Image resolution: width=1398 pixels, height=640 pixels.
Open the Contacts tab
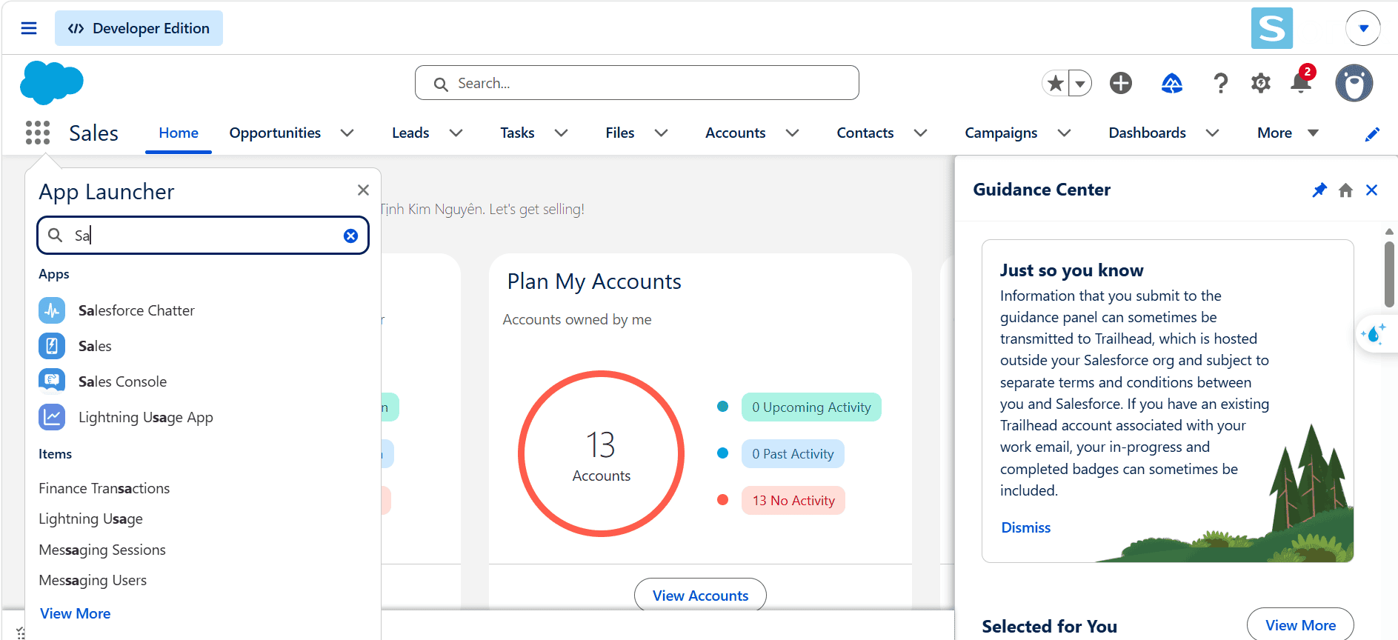pyautogui.click(x=865, y=133)
